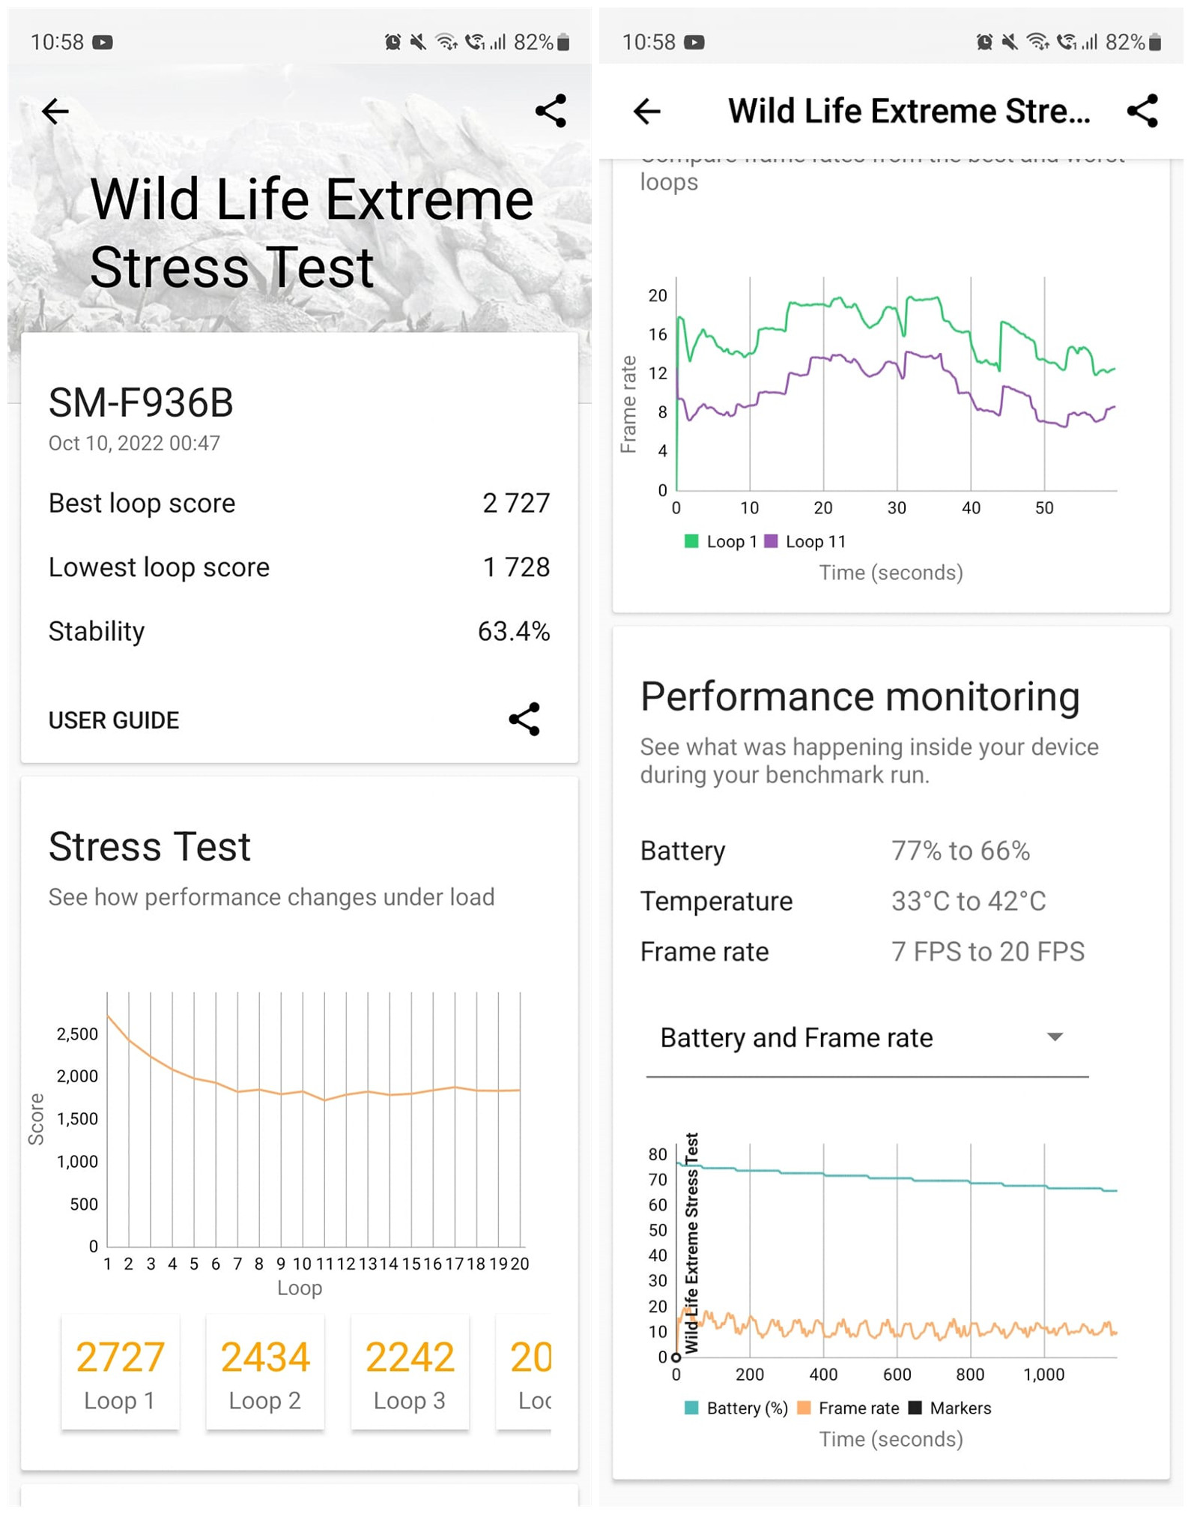Tap the battery icon in the left status bar

click(x=564, y=42)
